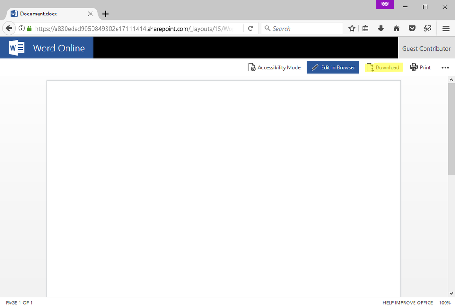The width and height of the screenshot is (455, 307).
Task: Go to Firefox home page icon
Action: (x=396, y=28)
